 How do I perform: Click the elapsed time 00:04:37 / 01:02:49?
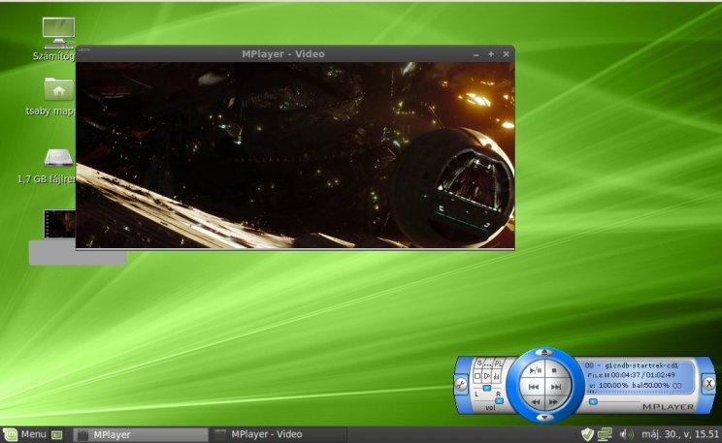pos(642,375)
